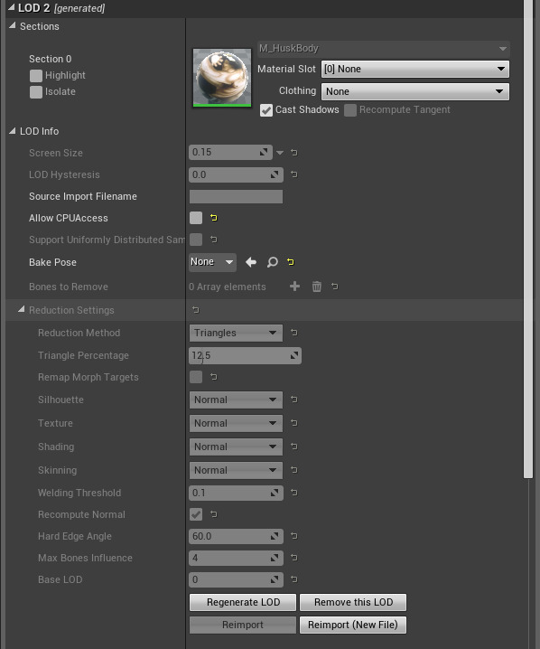The height and width of the screenshot is (649, 540).
Task: Open Screen Size per-platform override arrow
Action: pyautogui.click(x=280, y=153)
